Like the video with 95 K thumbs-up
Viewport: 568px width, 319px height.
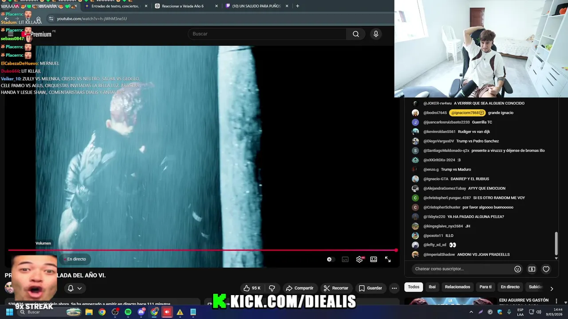click(252, 288)
